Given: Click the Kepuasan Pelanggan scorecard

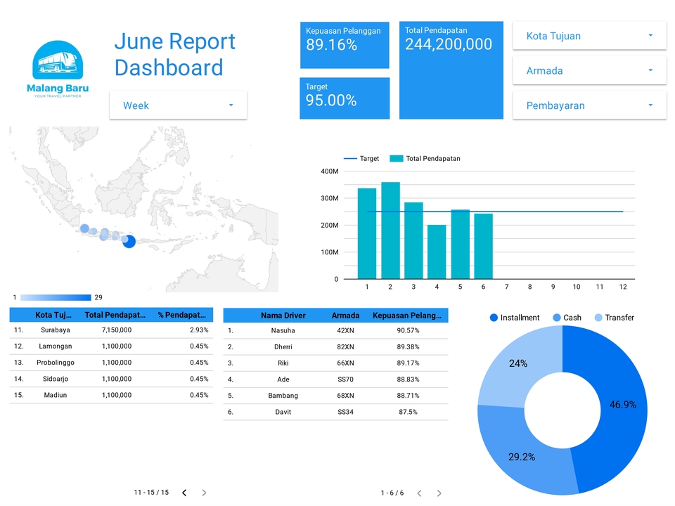Looking at the screenshot, I should tap(345, 45).
